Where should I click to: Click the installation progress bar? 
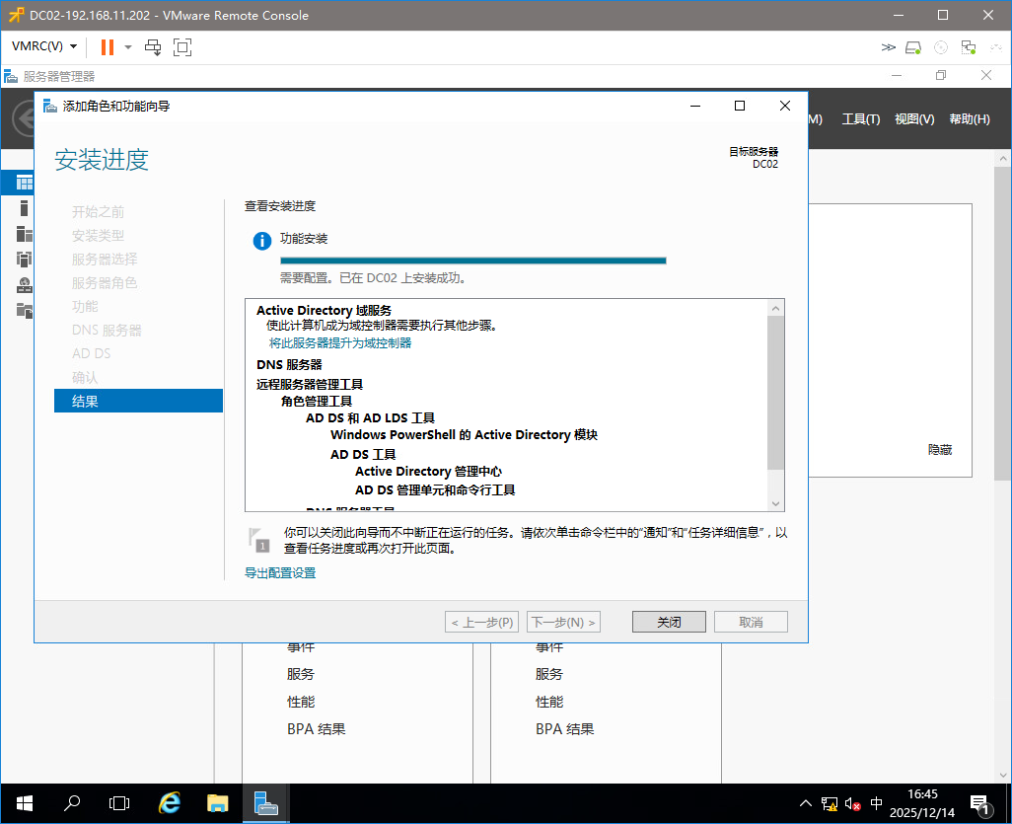[473, 261]
